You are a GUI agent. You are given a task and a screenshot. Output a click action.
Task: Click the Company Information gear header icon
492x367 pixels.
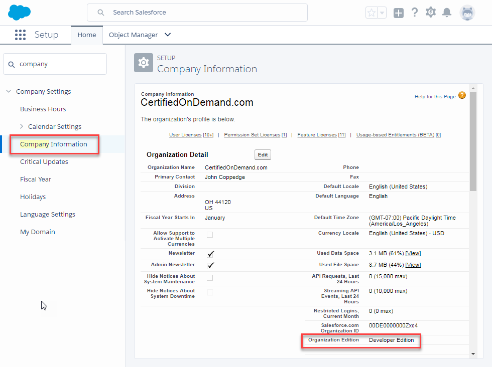[x=144, y=63]
